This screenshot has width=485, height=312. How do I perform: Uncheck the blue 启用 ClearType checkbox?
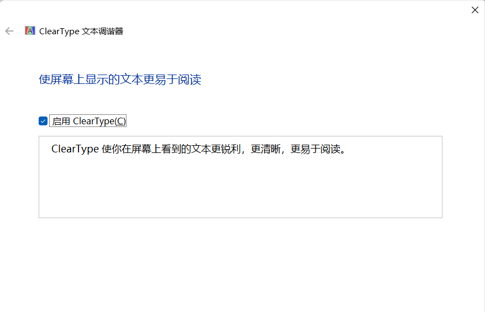click(43, 121)
